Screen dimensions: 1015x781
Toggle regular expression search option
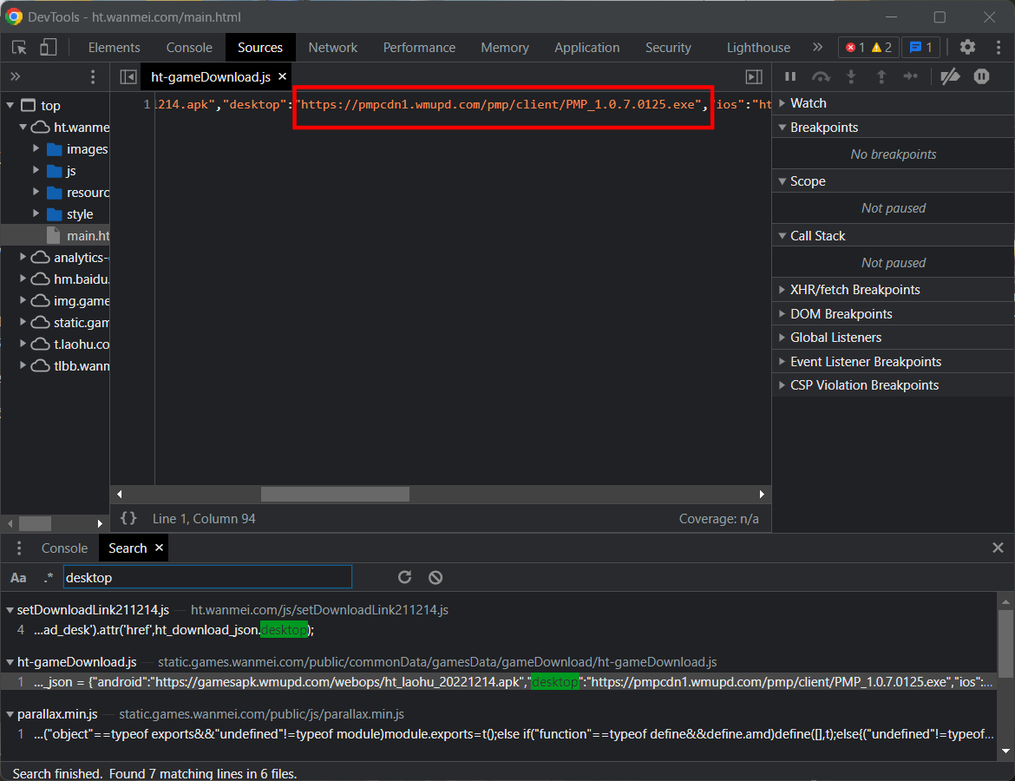pos(48,578)
